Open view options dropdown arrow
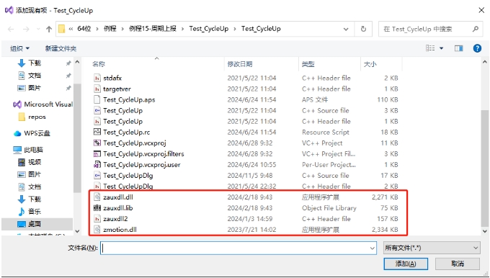This screenshot has width=490, height=278. click(x=441, y=48)
